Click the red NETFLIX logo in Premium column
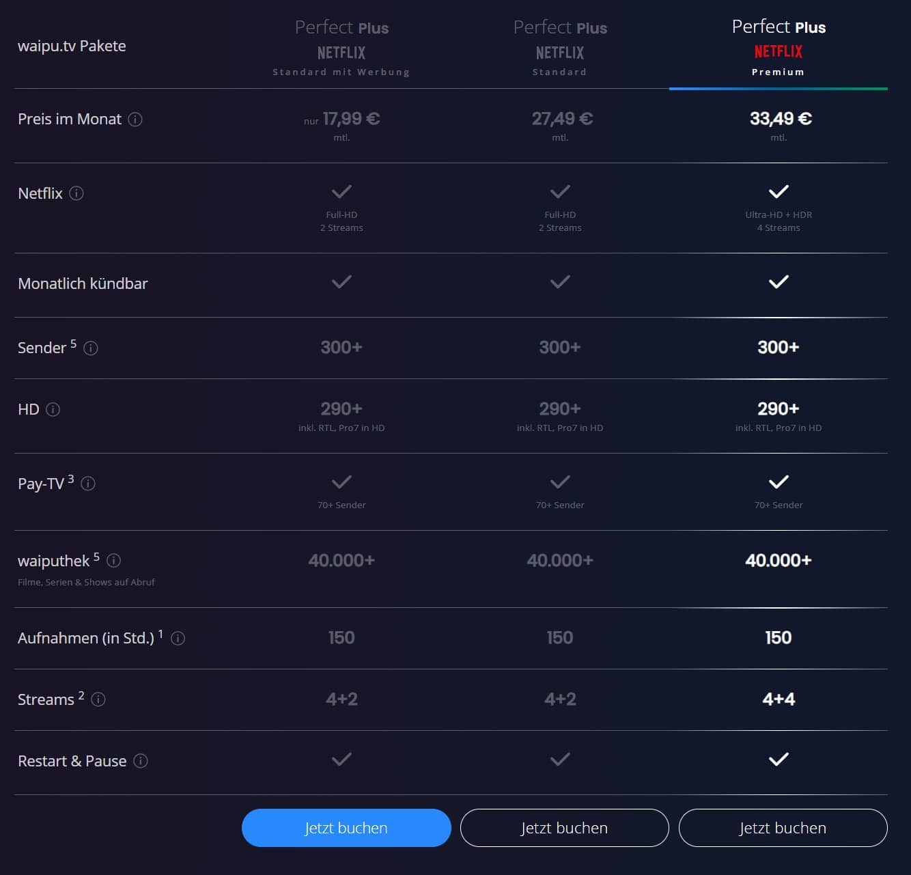This screenshot has width=911, height=875. pyautogui.click(x=779, y=52)
